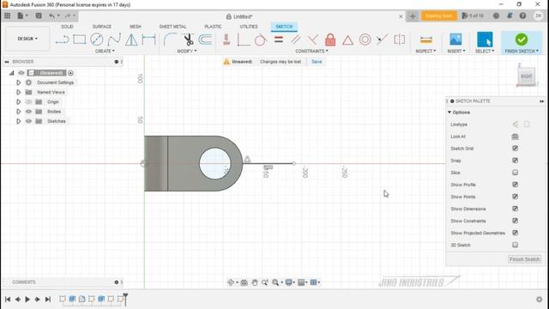Open the Look At calendar icon

point(515,136)
